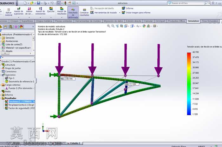Click the Min: 1.109 callout
Image resolution: width=222 pixels, height=147 pixels.
click(132, 84)
